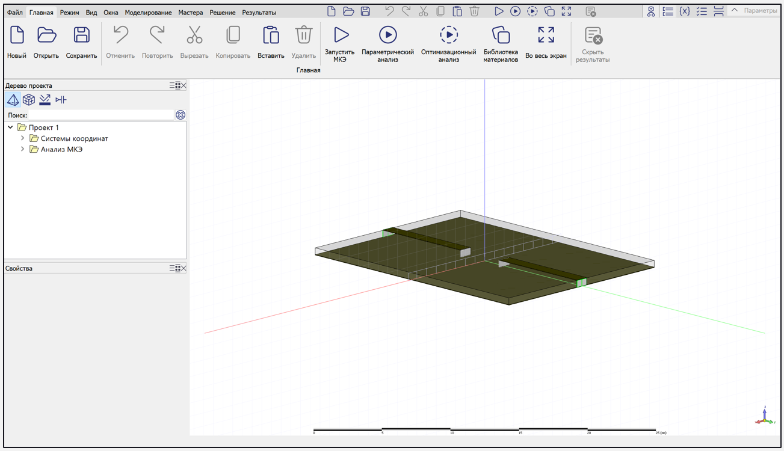Expand the Системы координат folder
The width and height of the screenshot is (784, 451).
coord(23,138)
